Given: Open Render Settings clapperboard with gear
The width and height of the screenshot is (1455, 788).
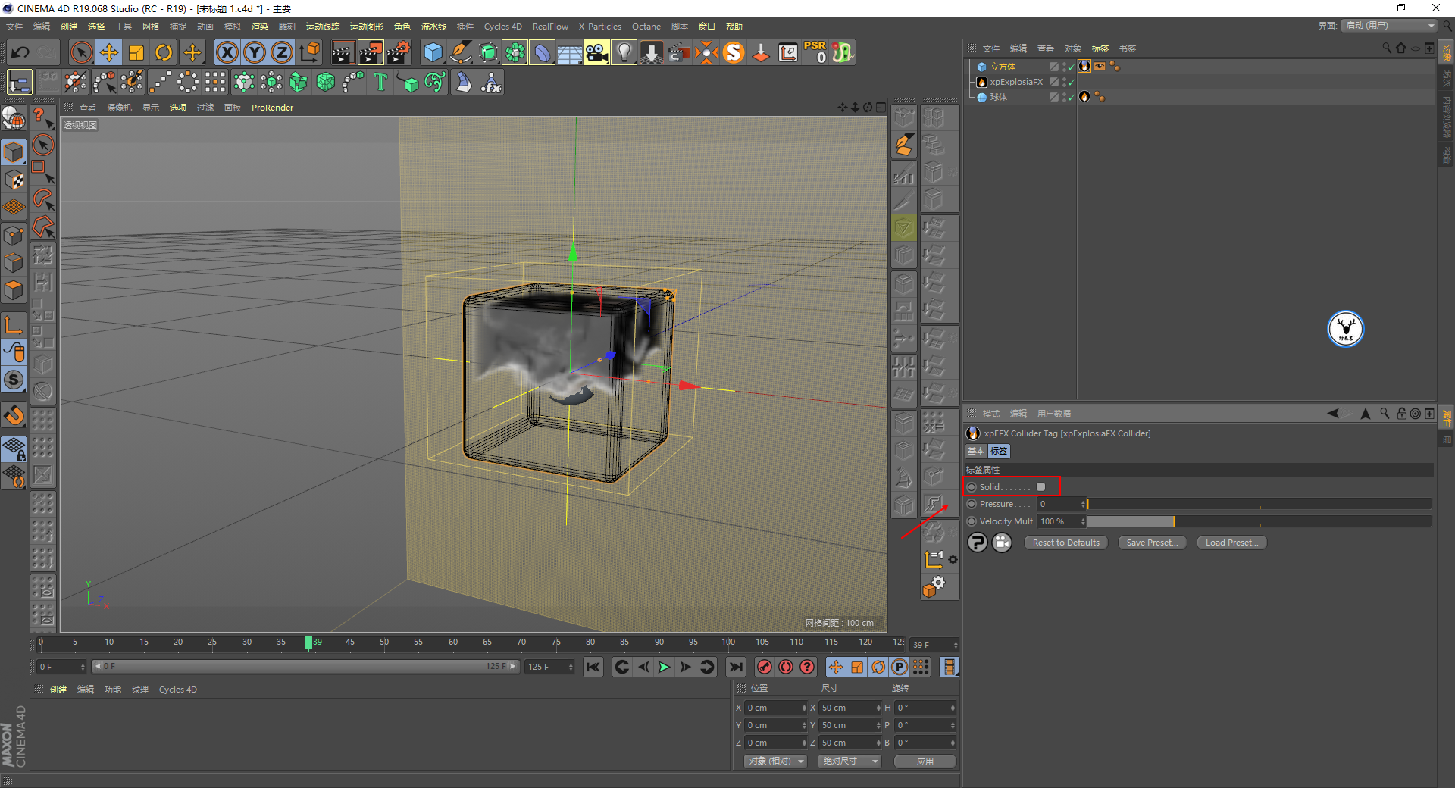Looking at the screenshot, I should [x=399, y=52].
